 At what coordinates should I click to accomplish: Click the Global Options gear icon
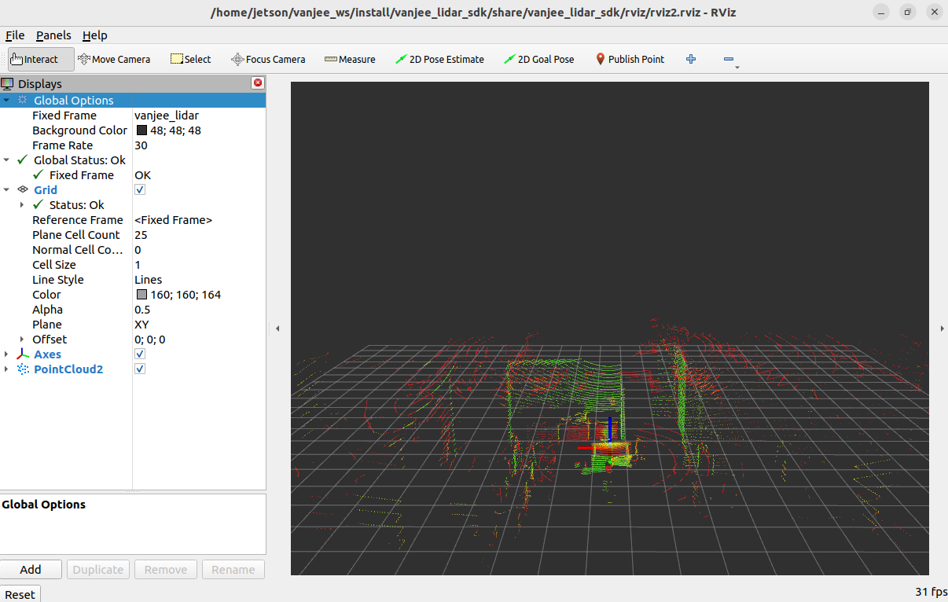(22, 100)
